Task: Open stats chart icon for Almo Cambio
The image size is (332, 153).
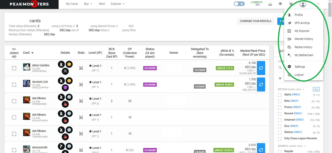Action: pyautogui.click(x=81, y=68)
